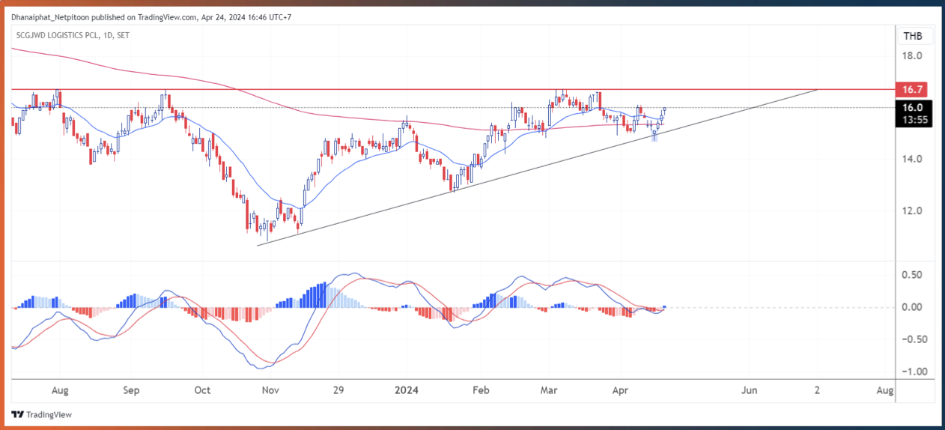Click the TradingView logo at bottom left

pos(41,414)
